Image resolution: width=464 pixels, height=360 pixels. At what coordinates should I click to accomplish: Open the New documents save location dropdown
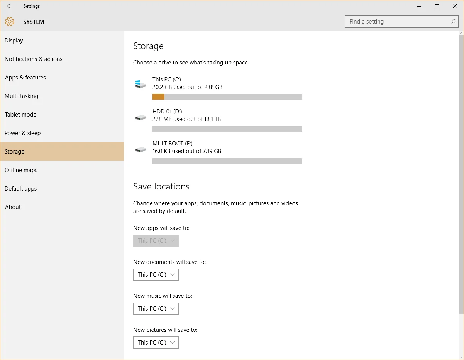point(156,275)
